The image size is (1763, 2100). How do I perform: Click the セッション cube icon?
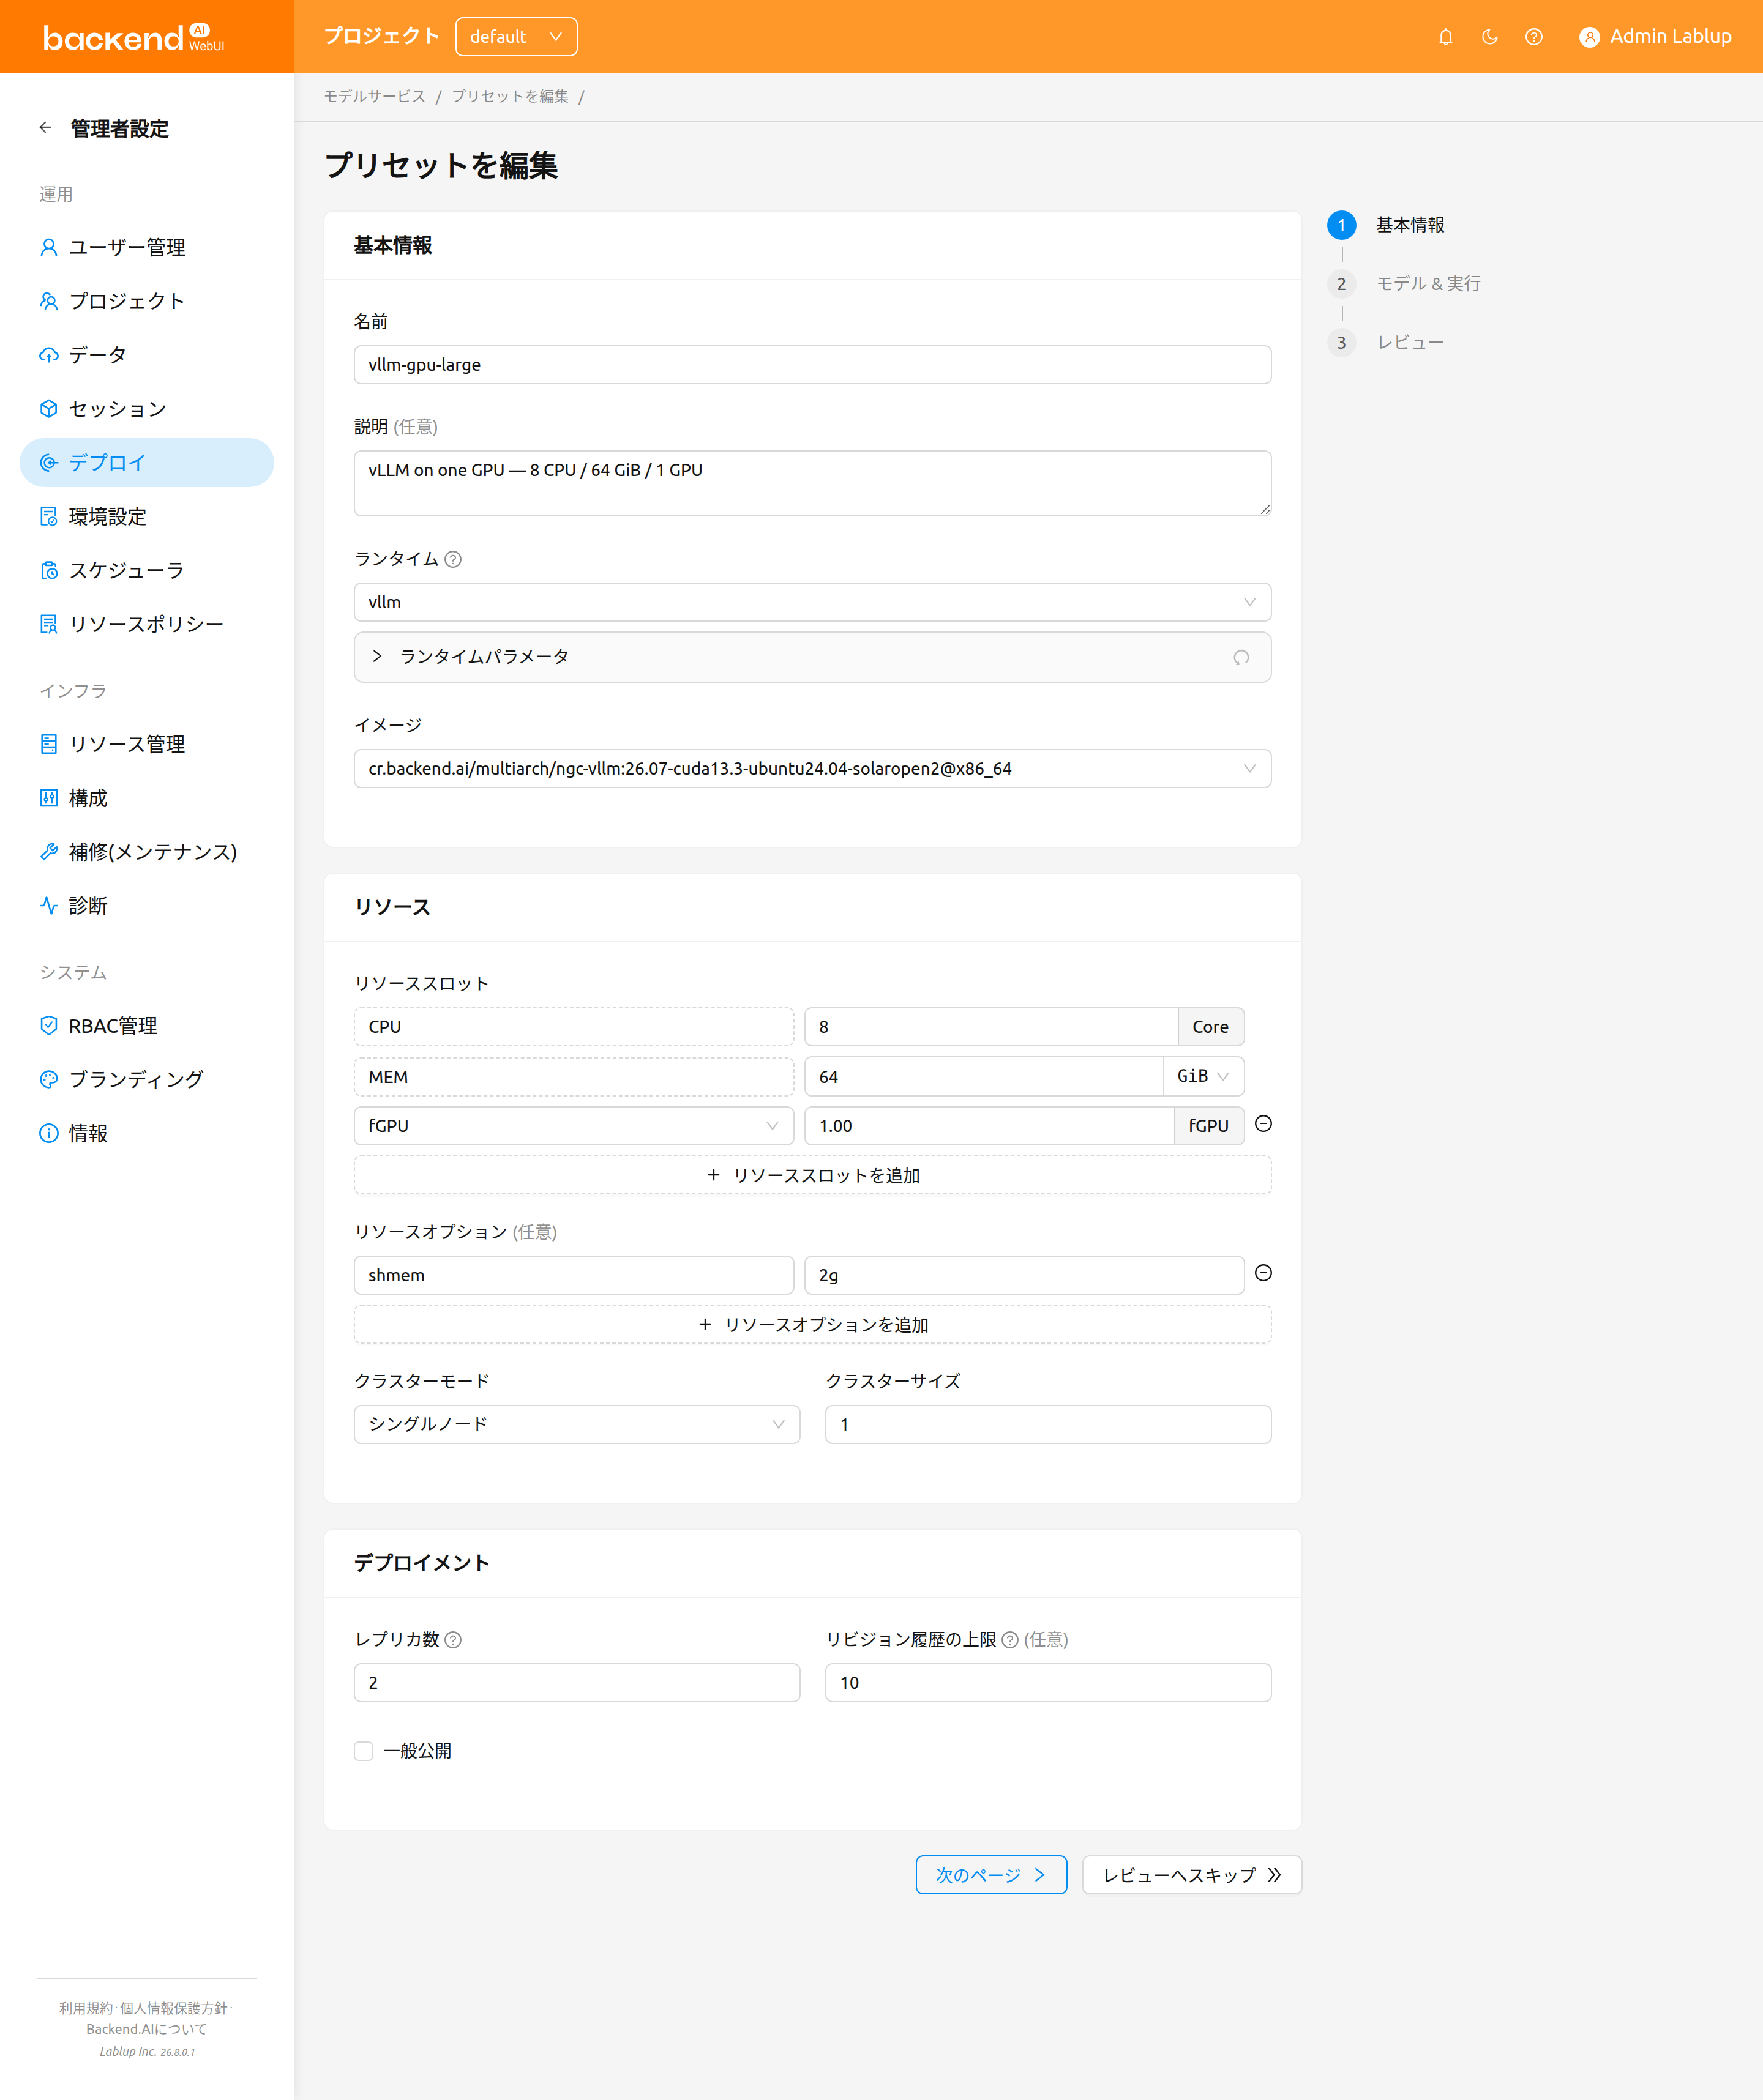(x=48, y=409)
